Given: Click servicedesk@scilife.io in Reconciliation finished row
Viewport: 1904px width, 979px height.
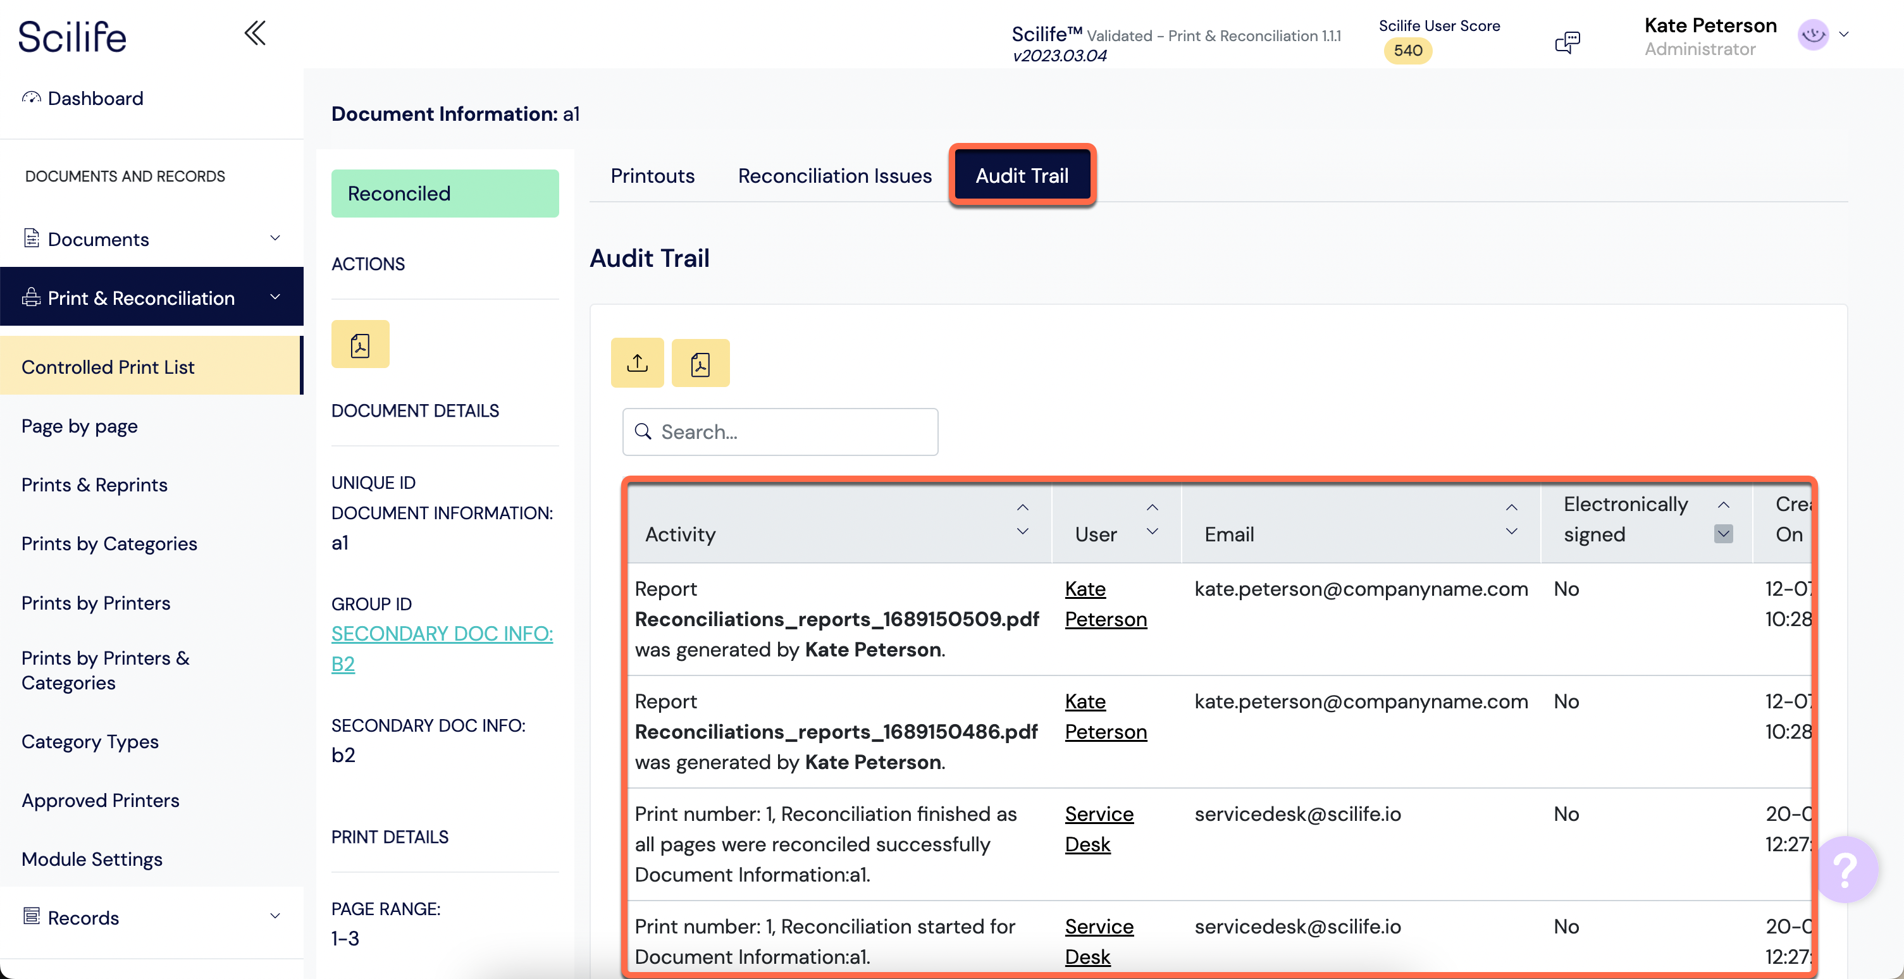Looking at the screenshot, I should point(1297,813).
